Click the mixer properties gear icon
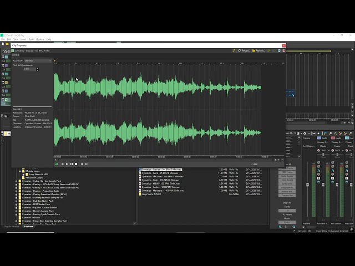This screenshot has height=266, width=355. point(305,134)
